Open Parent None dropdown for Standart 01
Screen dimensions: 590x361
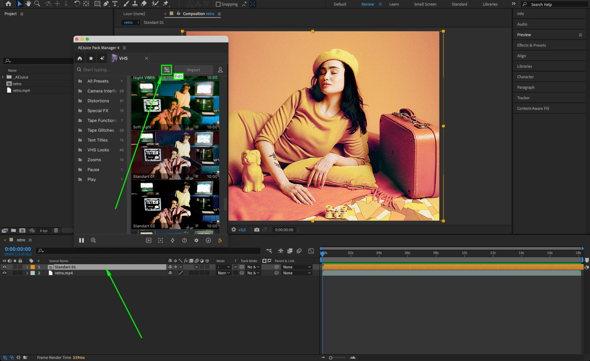point(296,267)
